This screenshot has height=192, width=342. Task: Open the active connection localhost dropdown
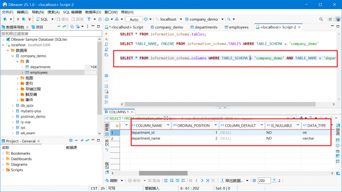(x=181, y=19)
